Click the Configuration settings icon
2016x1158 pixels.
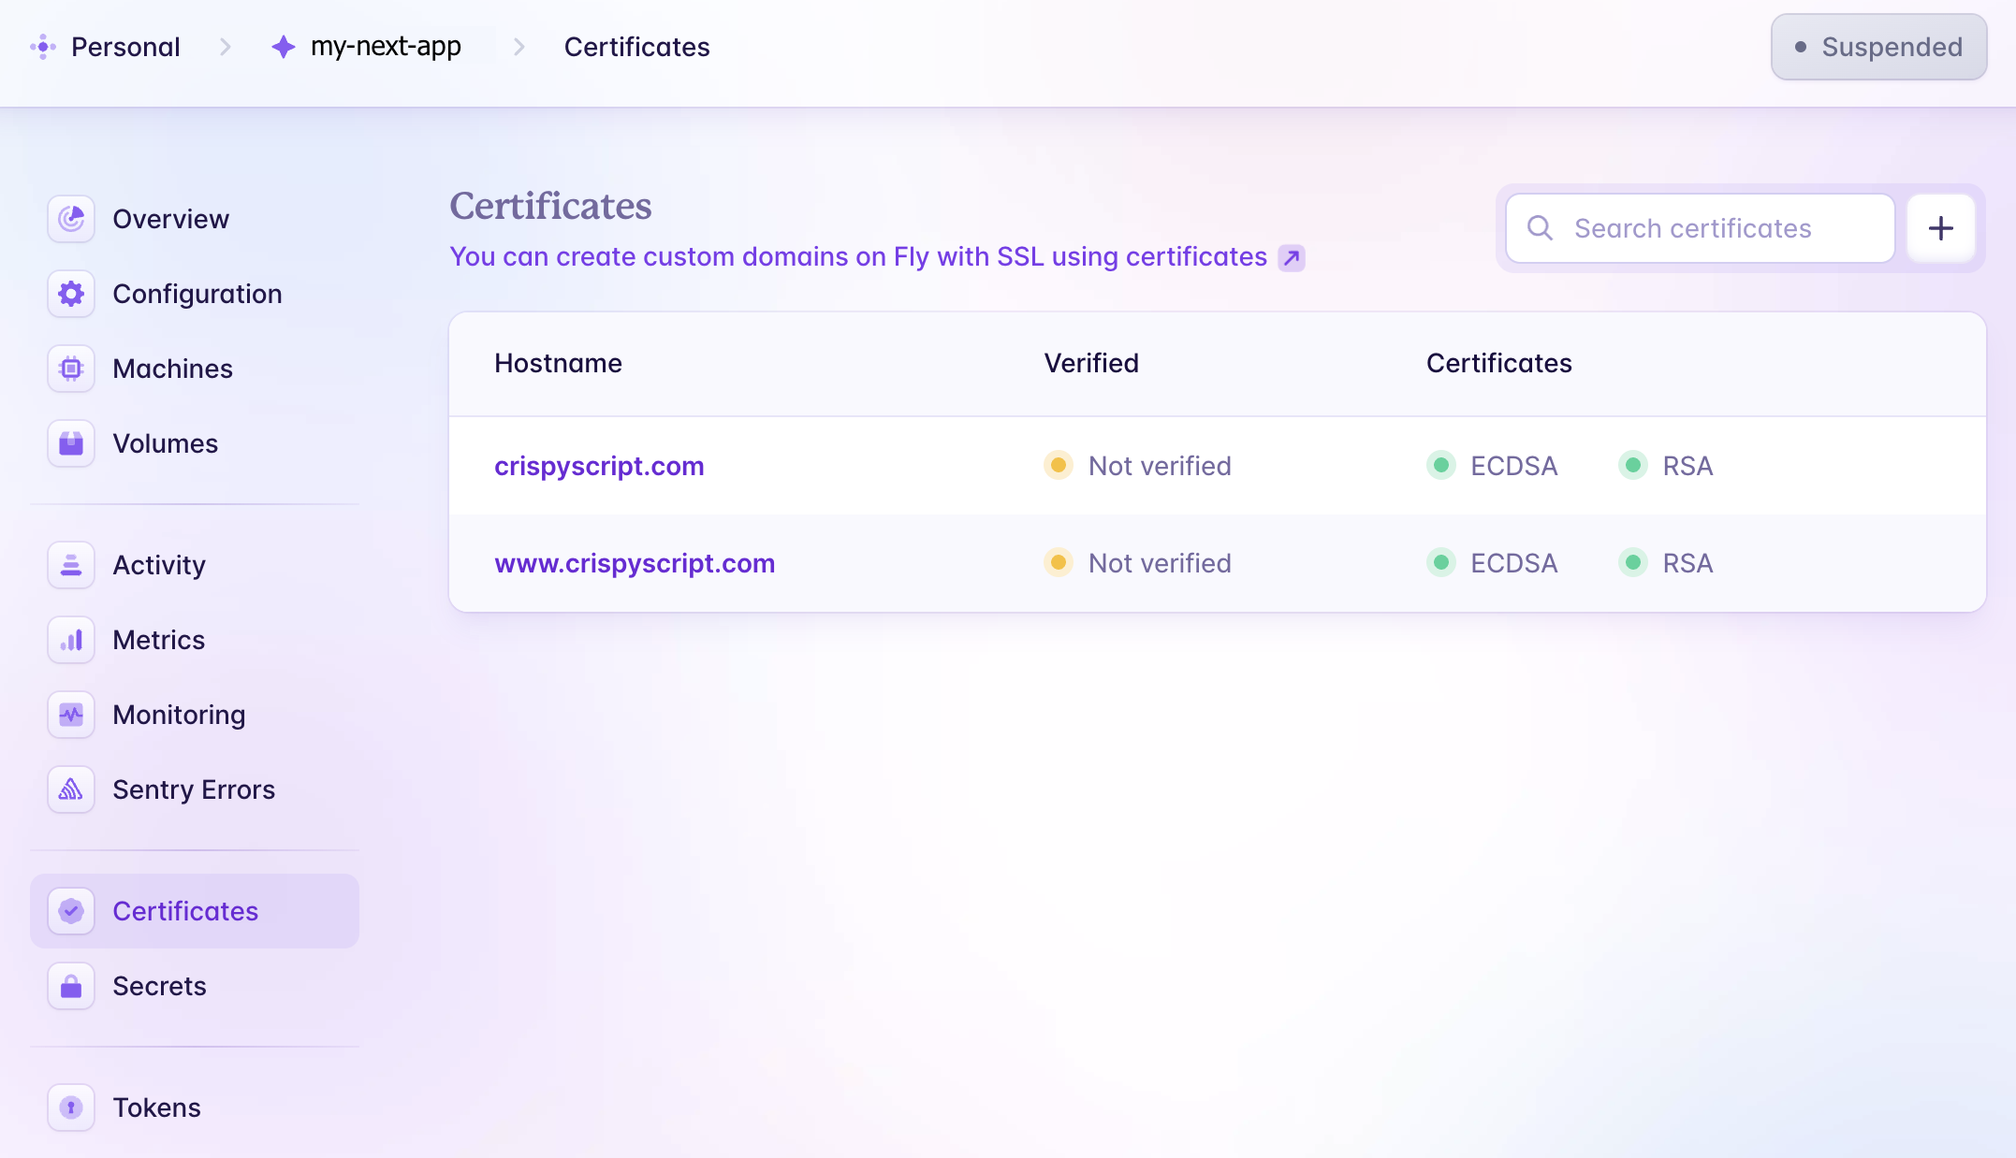69,294
